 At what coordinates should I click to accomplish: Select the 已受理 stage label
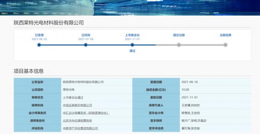[x=39, y=35]
